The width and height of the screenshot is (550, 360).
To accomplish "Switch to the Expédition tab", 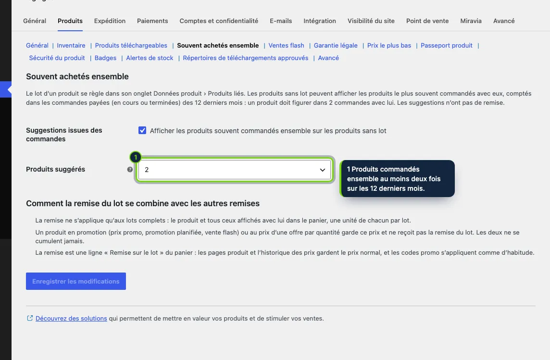I will click(110, 21).
